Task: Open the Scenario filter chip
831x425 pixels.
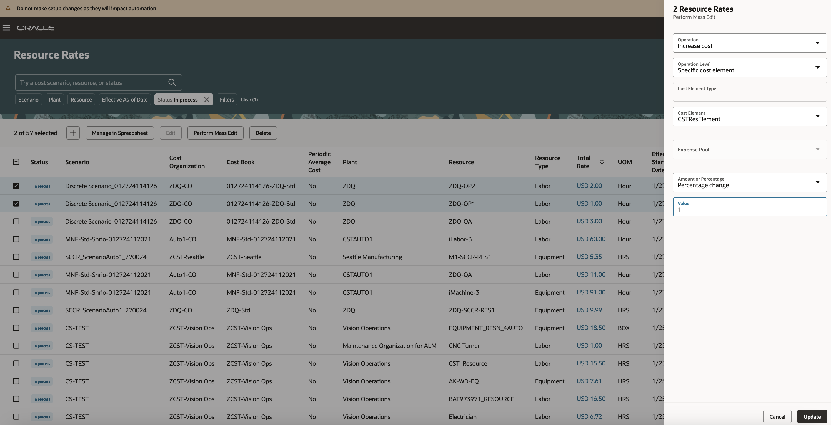Action: point(28,100)
